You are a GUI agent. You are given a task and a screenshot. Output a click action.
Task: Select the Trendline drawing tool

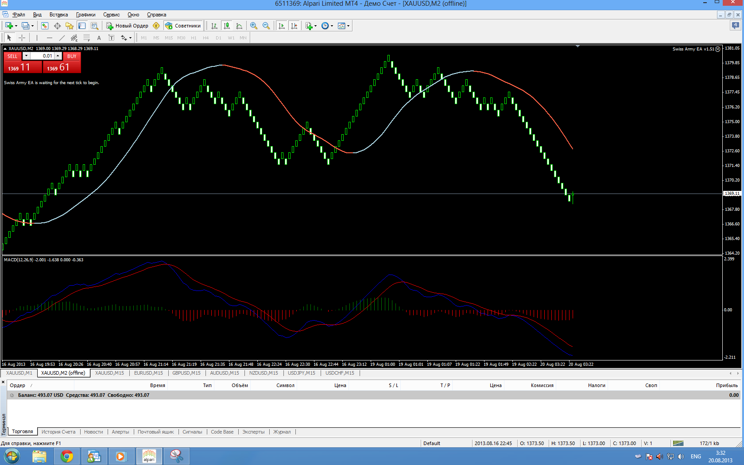tap(62, 38)
